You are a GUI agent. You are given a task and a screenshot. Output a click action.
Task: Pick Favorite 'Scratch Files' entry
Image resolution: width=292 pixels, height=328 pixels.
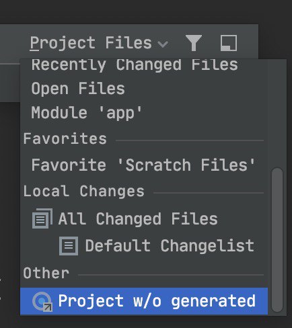144,165
